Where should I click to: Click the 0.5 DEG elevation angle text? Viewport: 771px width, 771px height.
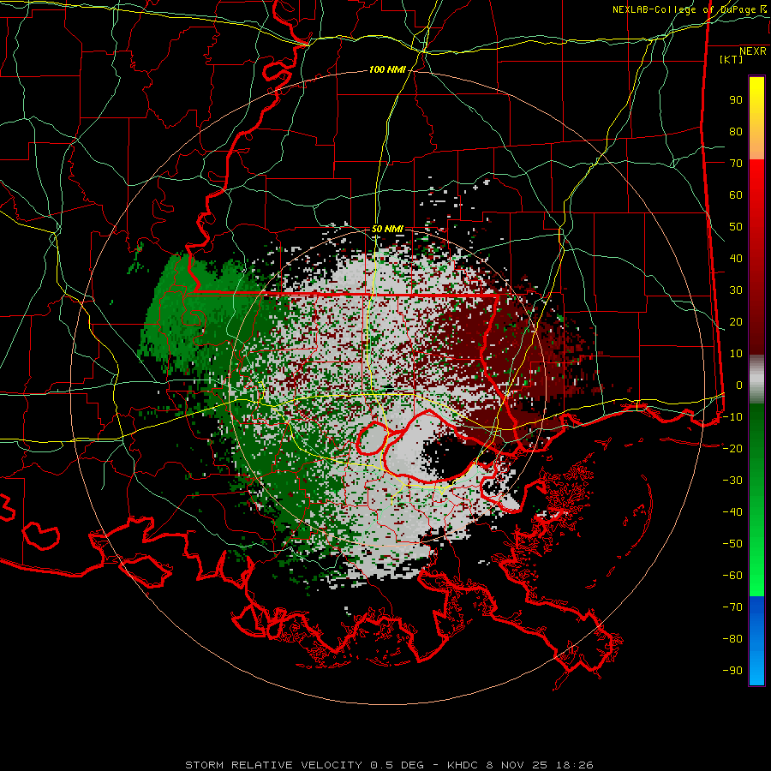(397, 765)
